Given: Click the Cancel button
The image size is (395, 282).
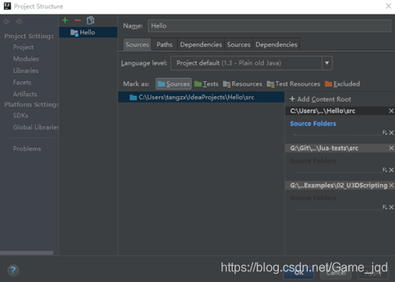Looking at the screenshot, I should click(x=336, y=273).
